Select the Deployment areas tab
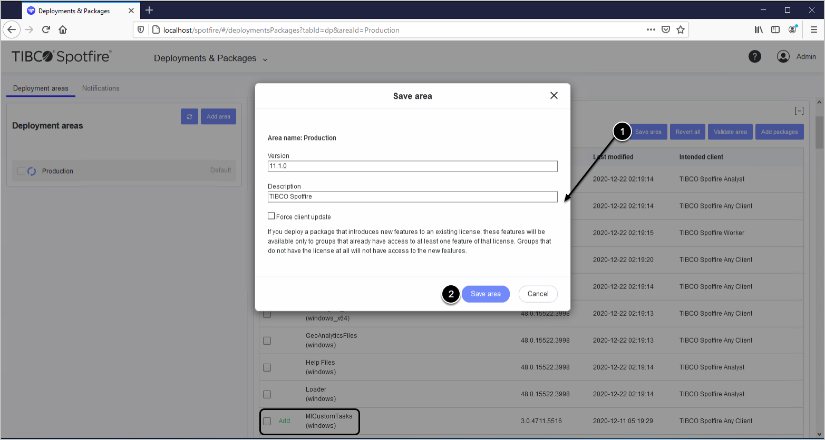The height and width of the screenshot is (440, 825). 41,88
